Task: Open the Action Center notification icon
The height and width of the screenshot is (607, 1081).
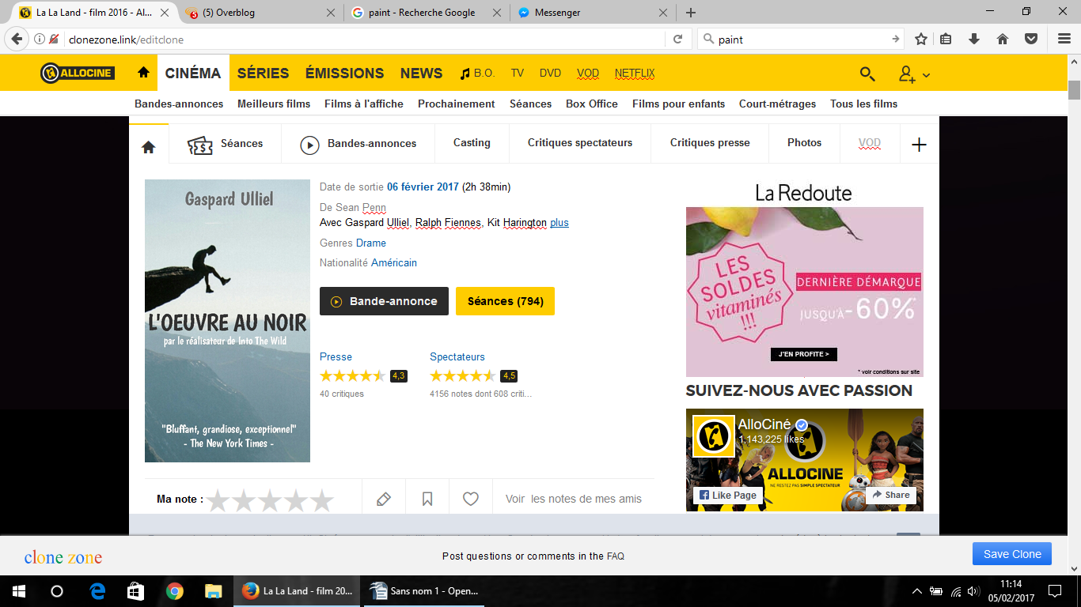Action: [x=1054, y=590]
